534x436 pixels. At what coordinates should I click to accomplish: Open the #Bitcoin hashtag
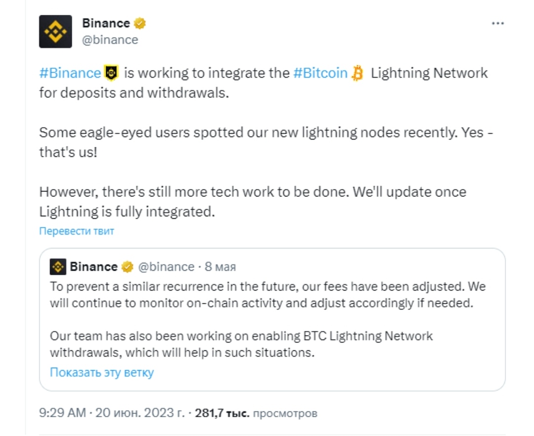click(320, 73)
